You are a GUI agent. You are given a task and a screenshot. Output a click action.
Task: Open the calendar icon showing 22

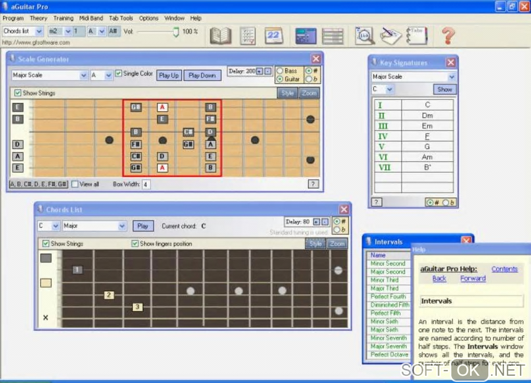click(274, 35)
